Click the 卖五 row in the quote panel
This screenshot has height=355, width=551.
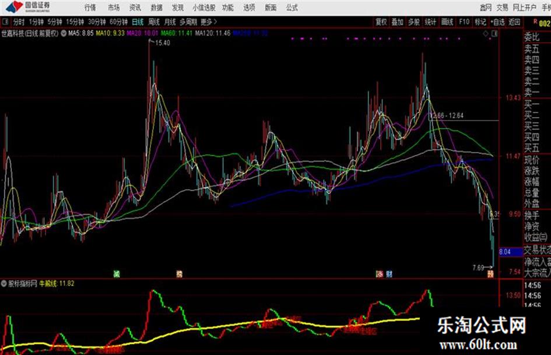pyautogui.click(x=532, y=48)
